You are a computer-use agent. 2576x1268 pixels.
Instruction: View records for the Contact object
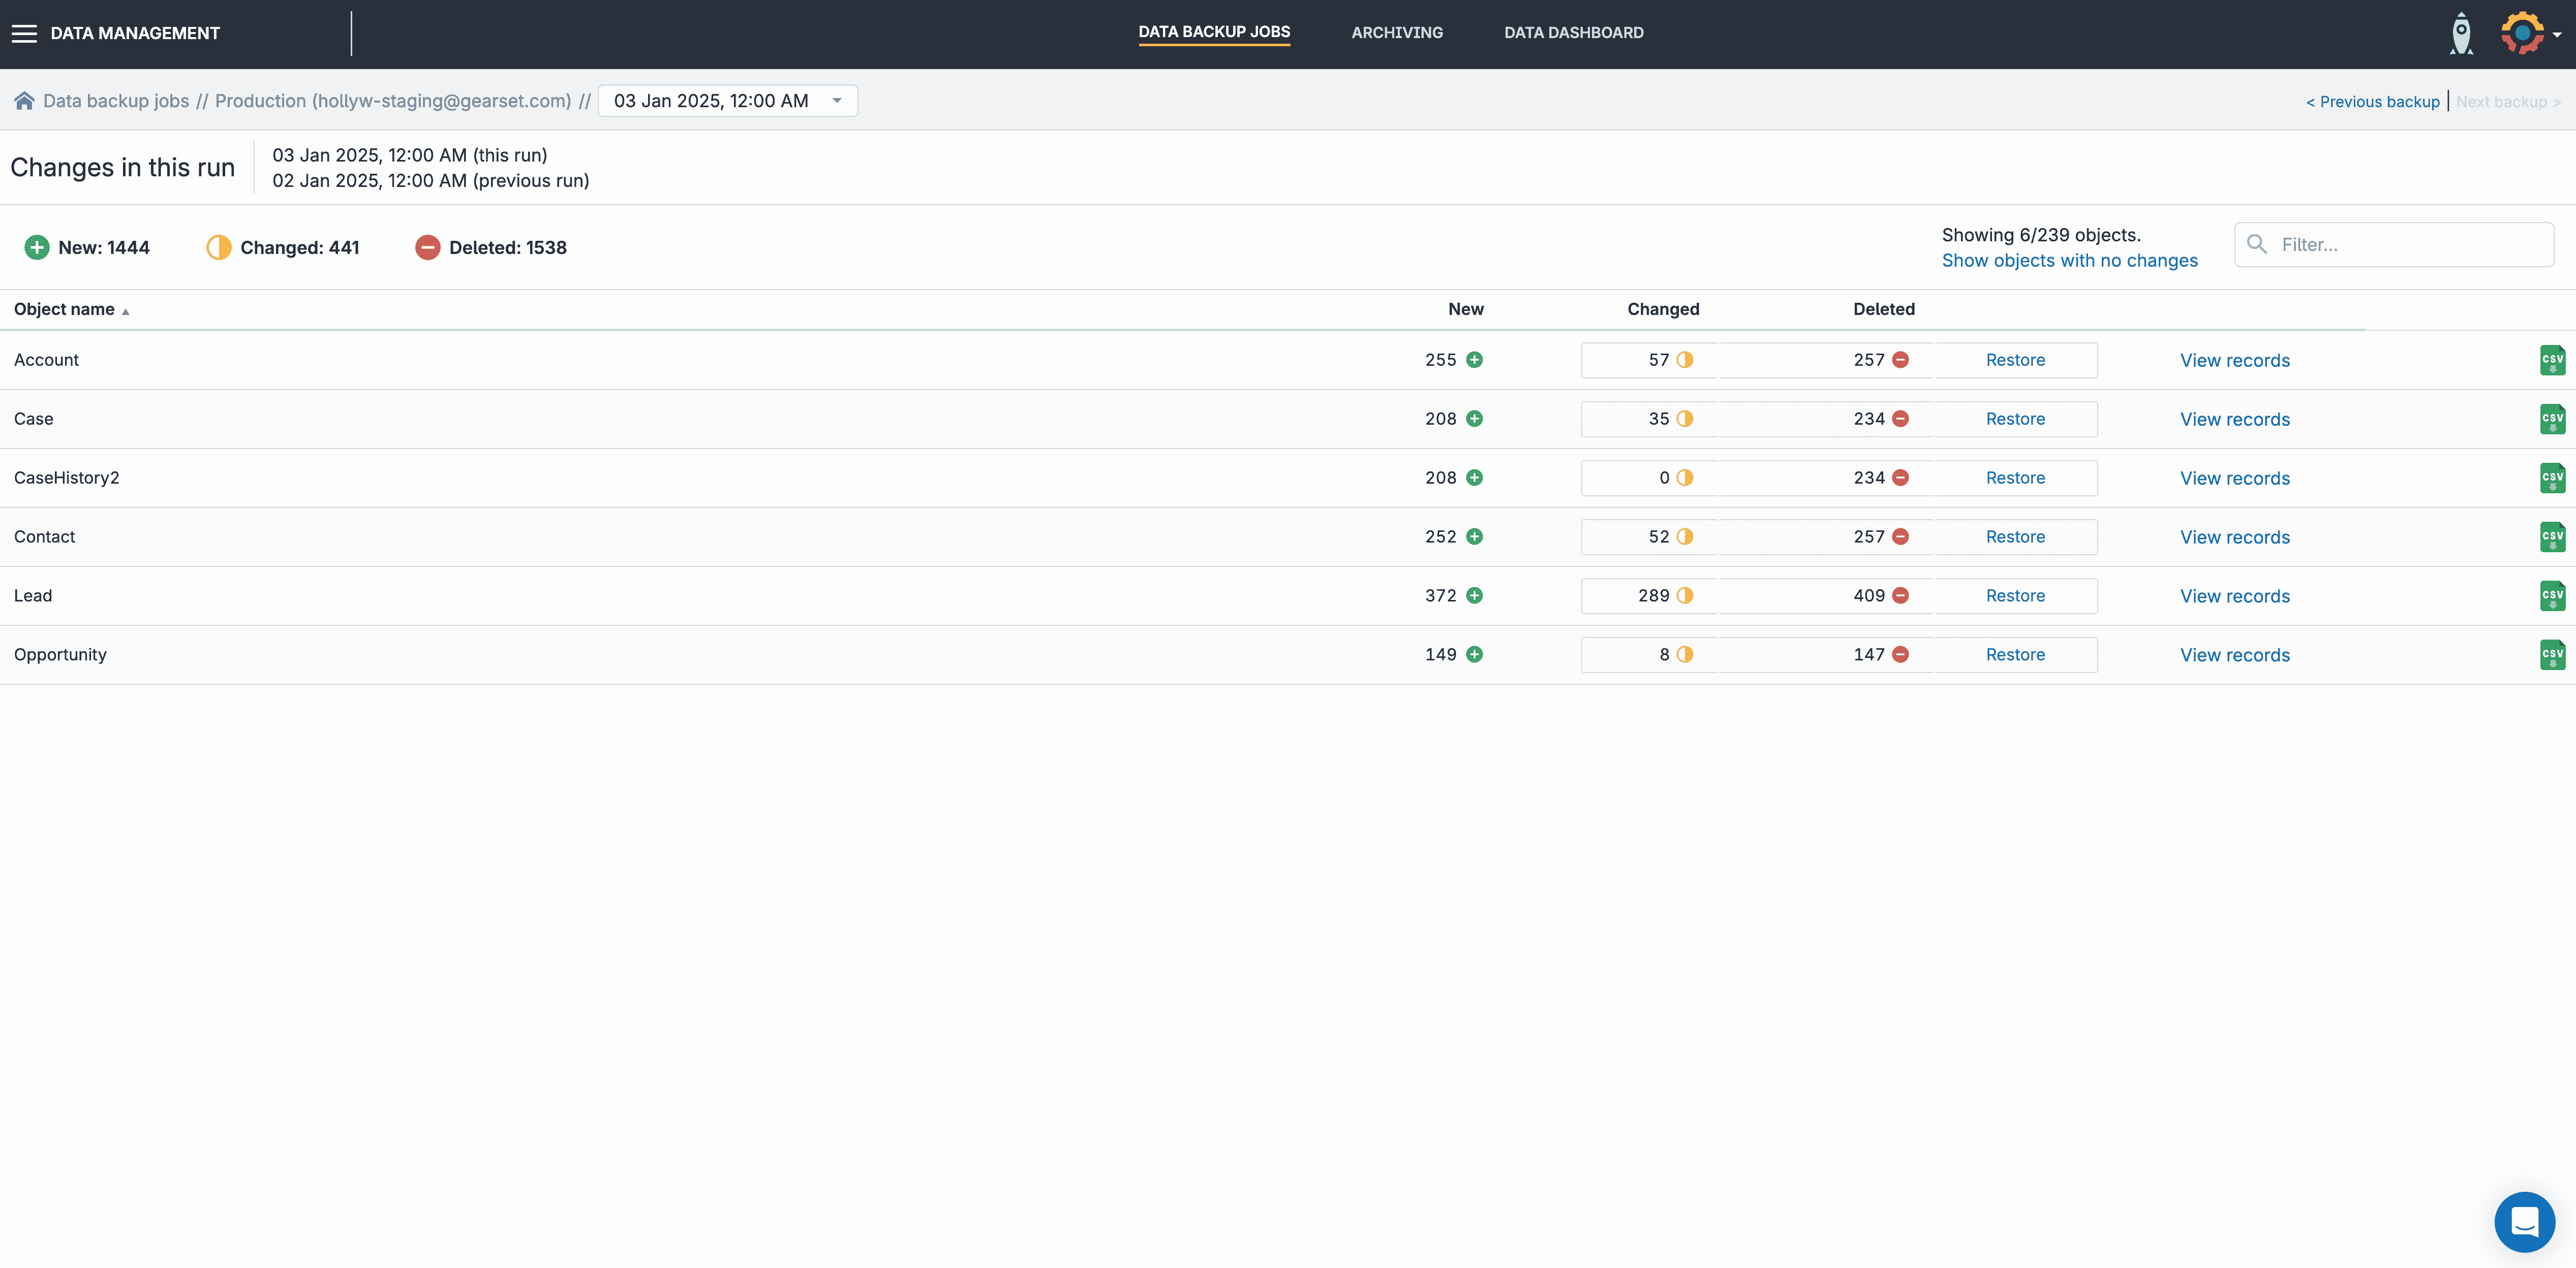pos(2234,536)
